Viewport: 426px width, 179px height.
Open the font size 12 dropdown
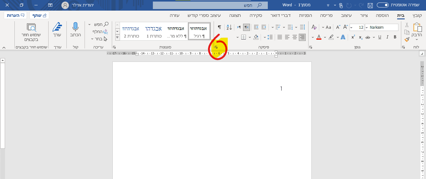click(352, 27)
